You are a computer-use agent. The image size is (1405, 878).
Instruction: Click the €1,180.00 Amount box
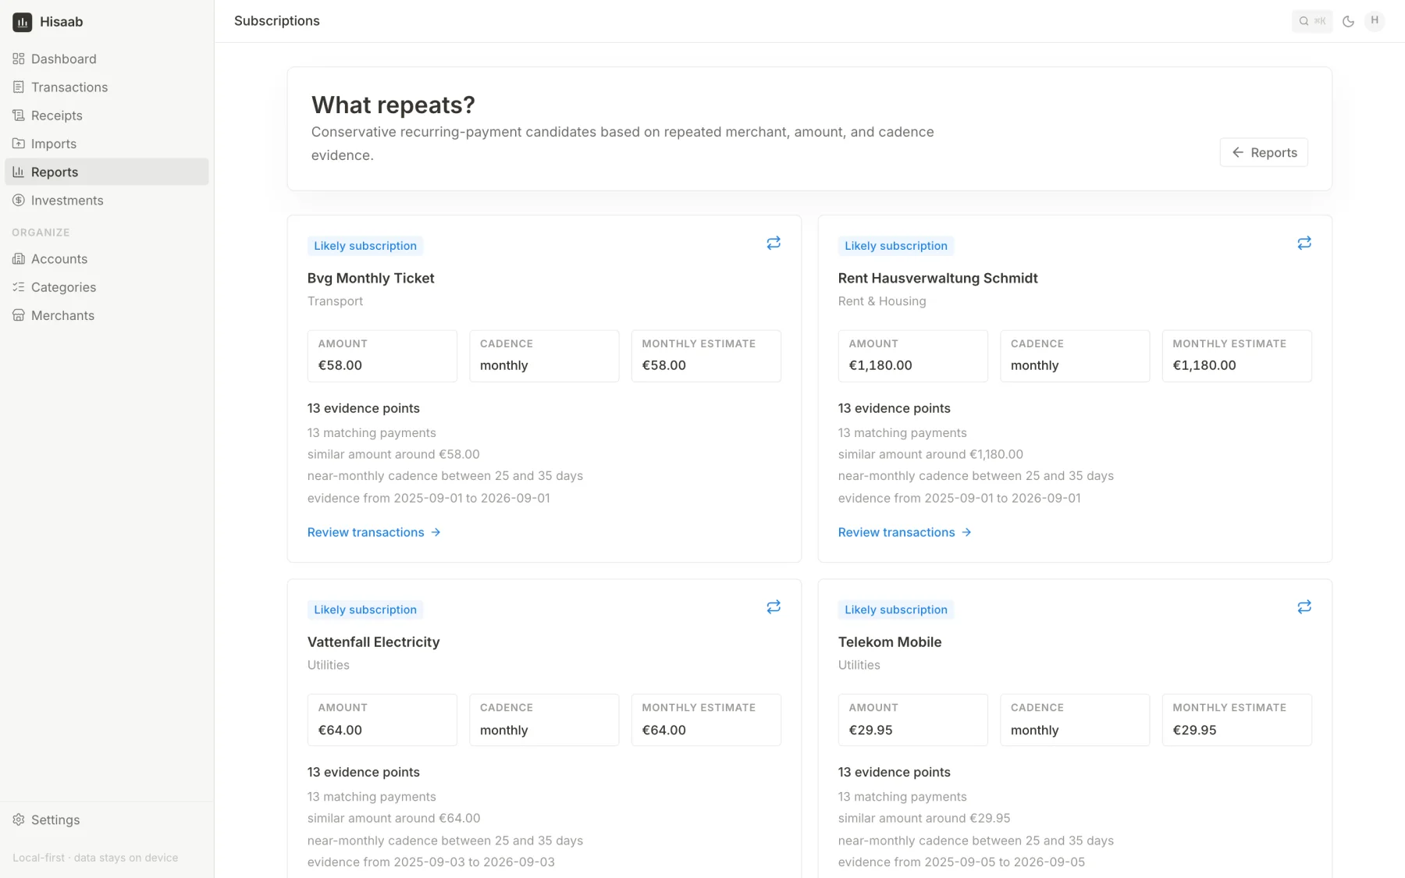(913, 356)
